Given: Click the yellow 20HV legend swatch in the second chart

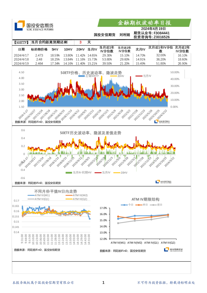Looking at the screenshot, I should point(116,173).
